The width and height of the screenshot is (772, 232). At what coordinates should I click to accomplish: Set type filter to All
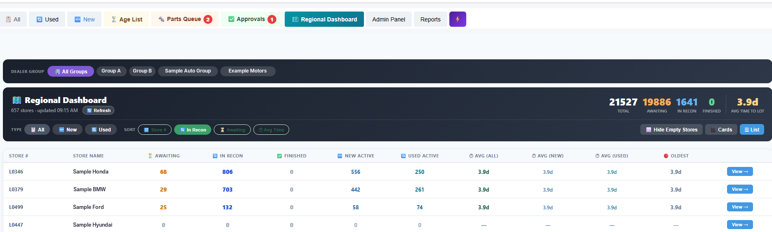point(37,129)
